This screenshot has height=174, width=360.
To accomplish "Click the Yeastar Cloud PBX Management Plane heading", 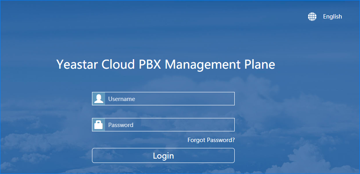I will click(x=166, y=64).
